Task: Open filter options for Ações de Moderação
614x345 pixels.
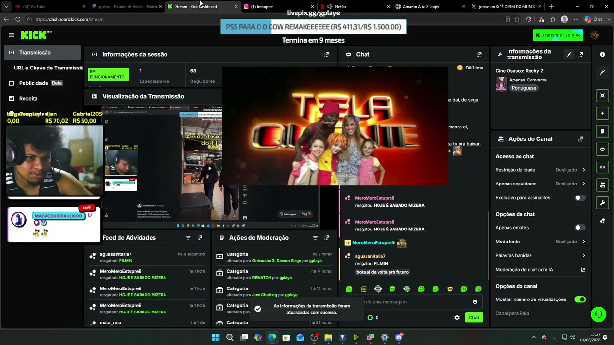Action: tap(315, 238)
